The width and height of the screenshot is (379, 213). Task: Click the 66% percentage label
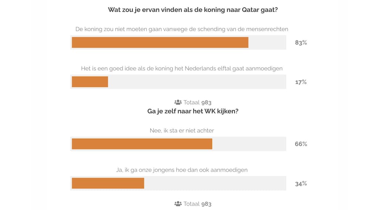pyautogui.click(x=301, y=144)
